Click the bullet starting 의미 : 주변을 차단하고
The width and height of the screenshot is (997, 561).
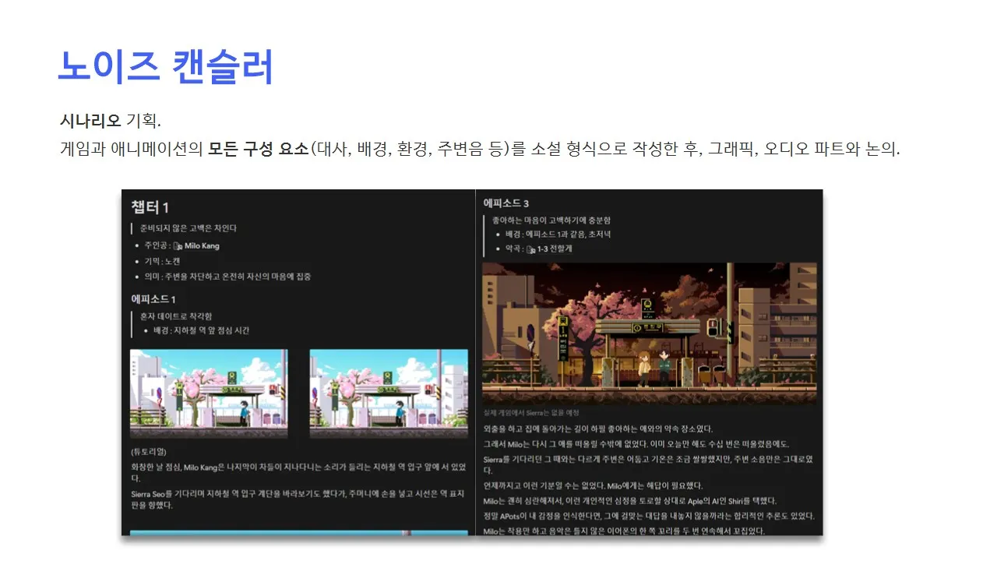click(227, 277)
